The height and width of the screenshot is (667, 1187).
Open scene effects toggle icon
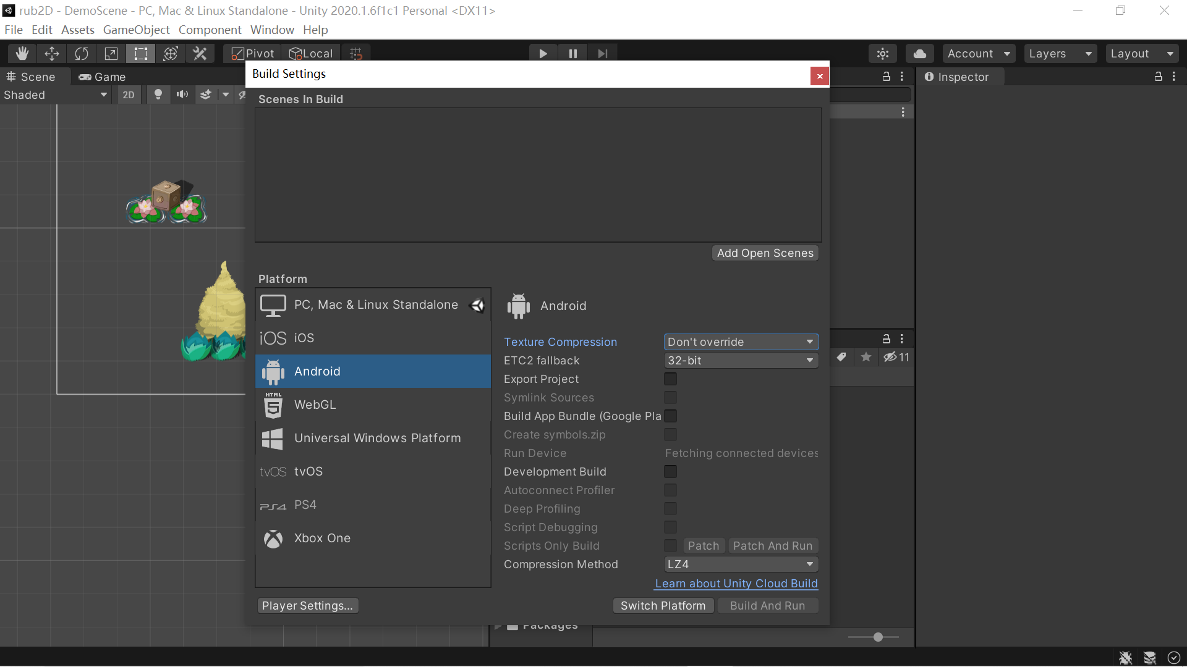tap(206, 94)
